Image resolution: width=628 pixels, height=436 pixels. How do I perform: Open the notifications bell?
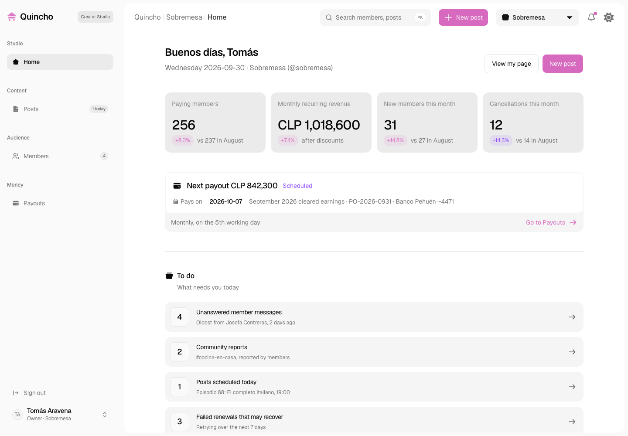point(591,17)
